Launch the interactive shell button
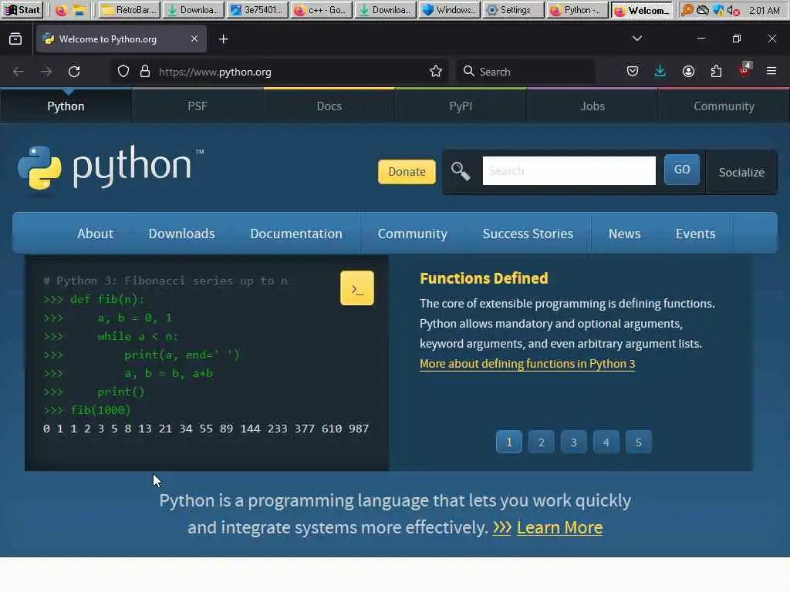 (357, 288)
